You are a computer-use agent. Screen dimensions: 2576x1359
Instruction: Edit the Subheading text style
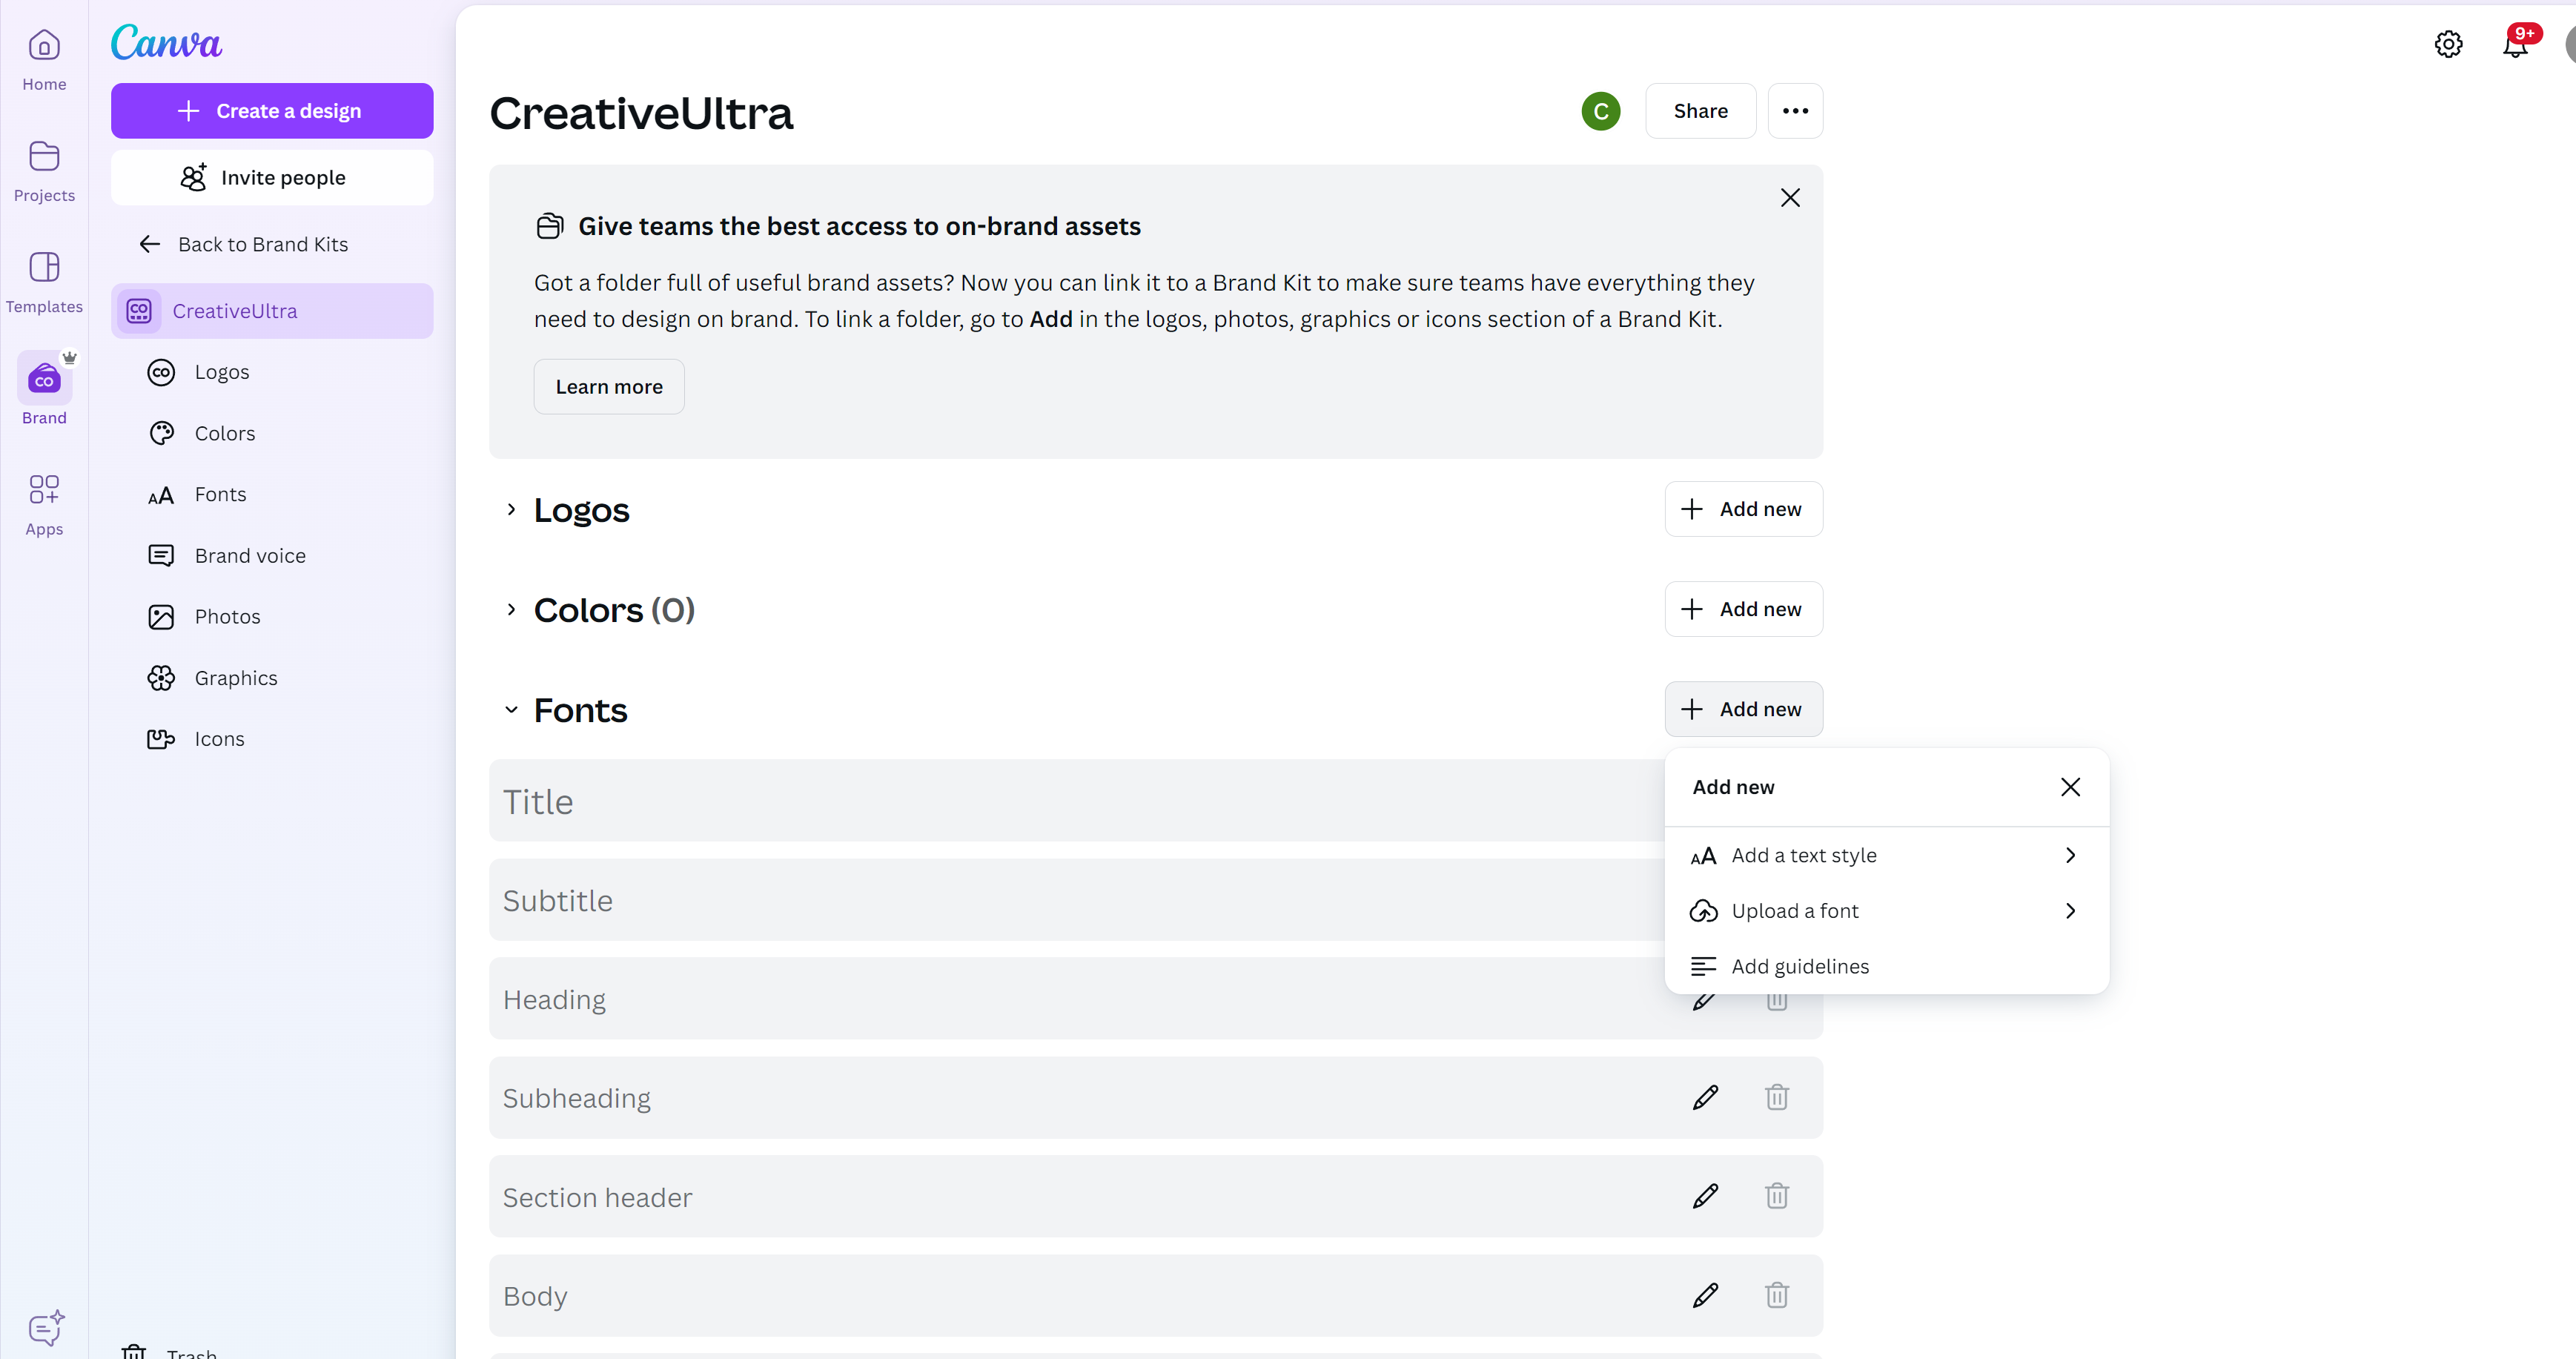coord(1705,1097)
